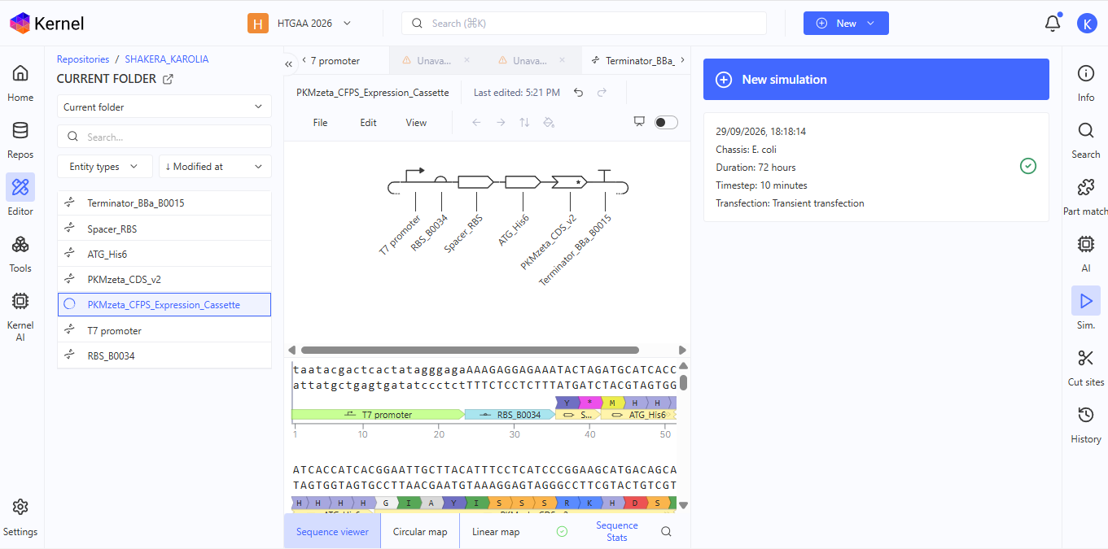Go to Home in the left sidebar
This screenshot has height=549, width=1108.
20,83
